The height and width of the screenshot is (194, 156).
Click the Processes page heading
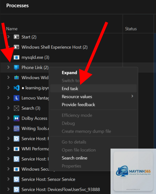click(x=17, y=5)
